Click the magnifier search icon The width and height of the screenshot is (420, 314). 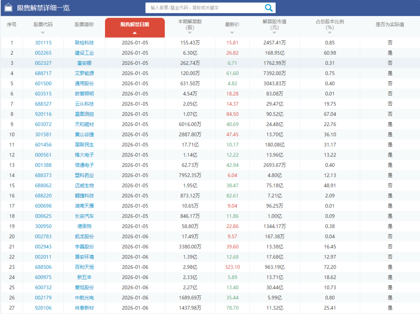click(x=269, y=8)
